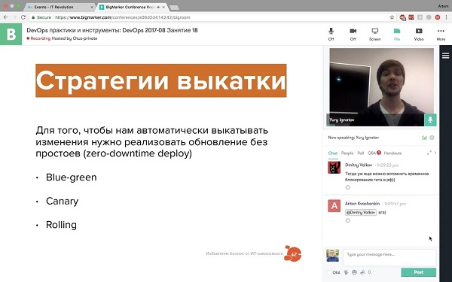The width and height of the screenshot is (452, 282).
Task: Click the orange 42 logo on slide
Action: click(292, 253)
